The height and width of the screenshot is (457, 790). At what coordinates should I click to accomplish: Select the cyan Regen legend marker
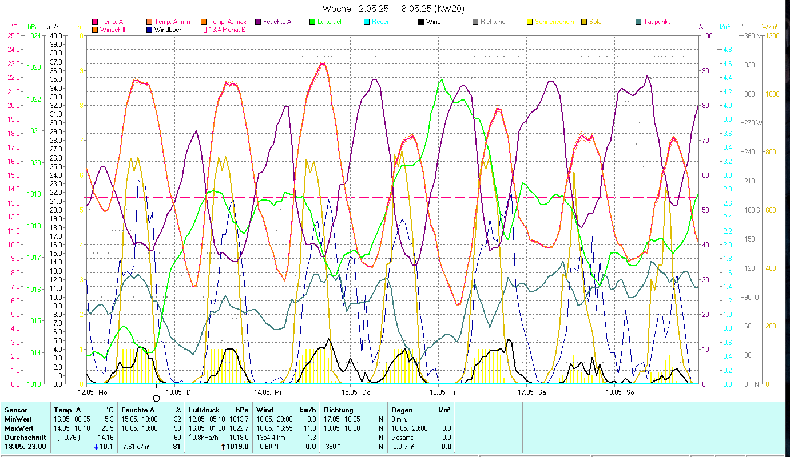pos(367,22)
